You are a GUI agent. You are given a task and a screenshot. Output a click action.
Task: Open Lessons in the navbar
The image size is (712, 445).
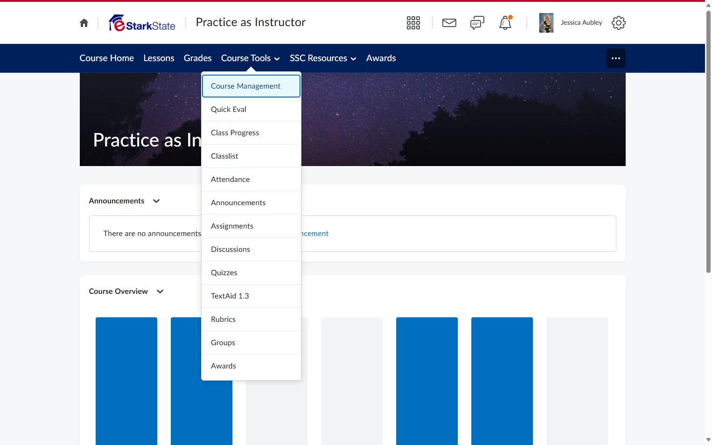159,58
